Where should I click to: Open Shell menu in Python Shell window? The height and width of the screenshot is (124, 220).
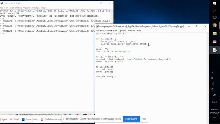[12, 8]
